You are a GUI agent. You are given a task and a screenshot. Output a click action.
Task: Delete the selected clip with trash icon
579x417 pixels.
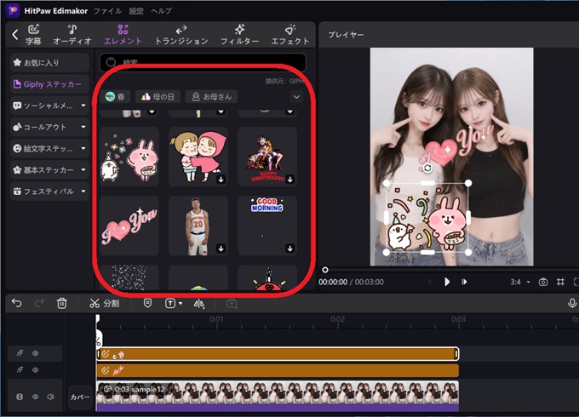pos(61,303)
